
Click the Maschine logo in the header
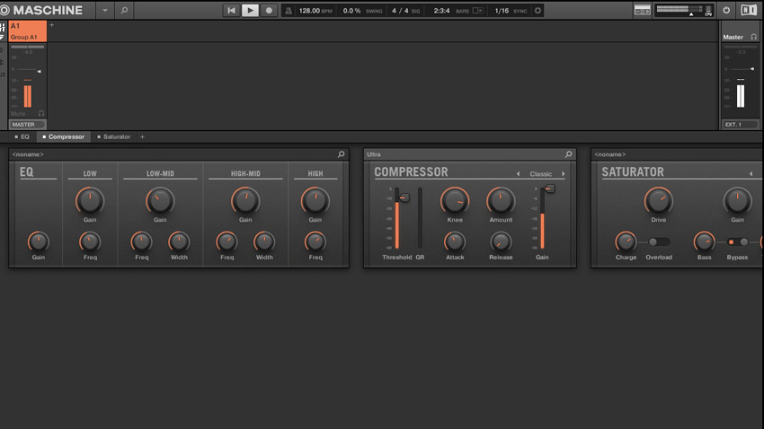41,10
